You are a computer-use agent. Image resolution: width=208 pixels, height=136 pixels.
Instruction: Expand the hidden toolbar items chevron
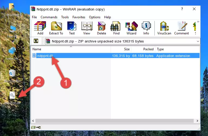pos(198,22)
